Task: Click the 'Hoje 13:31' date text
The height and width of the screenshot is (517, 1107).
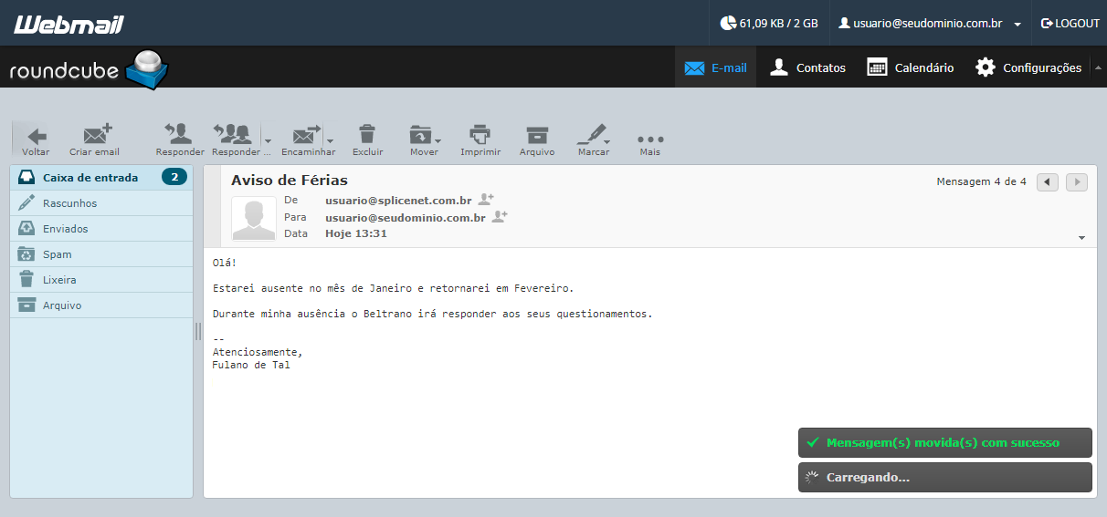Action: coord(356,233)
